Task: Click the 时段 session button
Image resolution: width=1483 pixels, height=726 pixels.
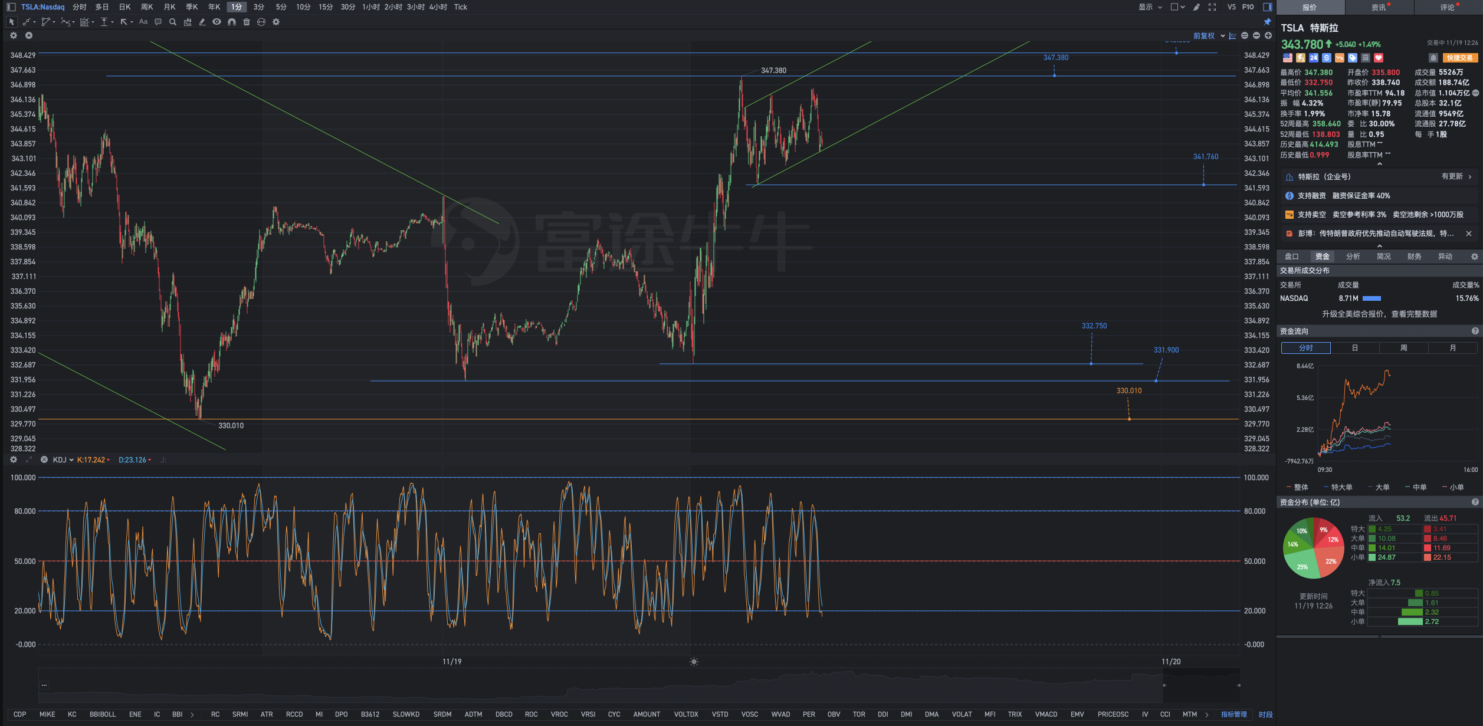Action: (1265, 714)
